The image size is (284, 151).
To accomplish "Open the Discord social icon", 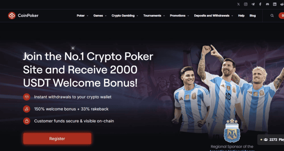I will click(267, 4).
